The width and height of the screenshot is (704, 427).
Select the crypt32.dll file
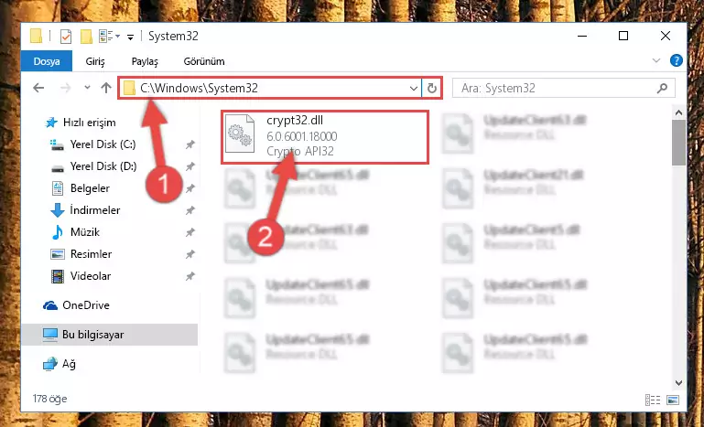click(x=325, y=137)
